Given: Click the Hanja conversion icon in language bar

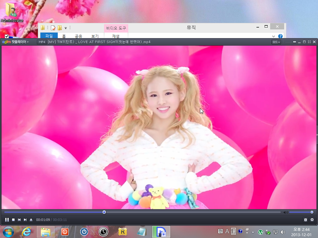Looking at the screenshot, I should coord(234,231).
